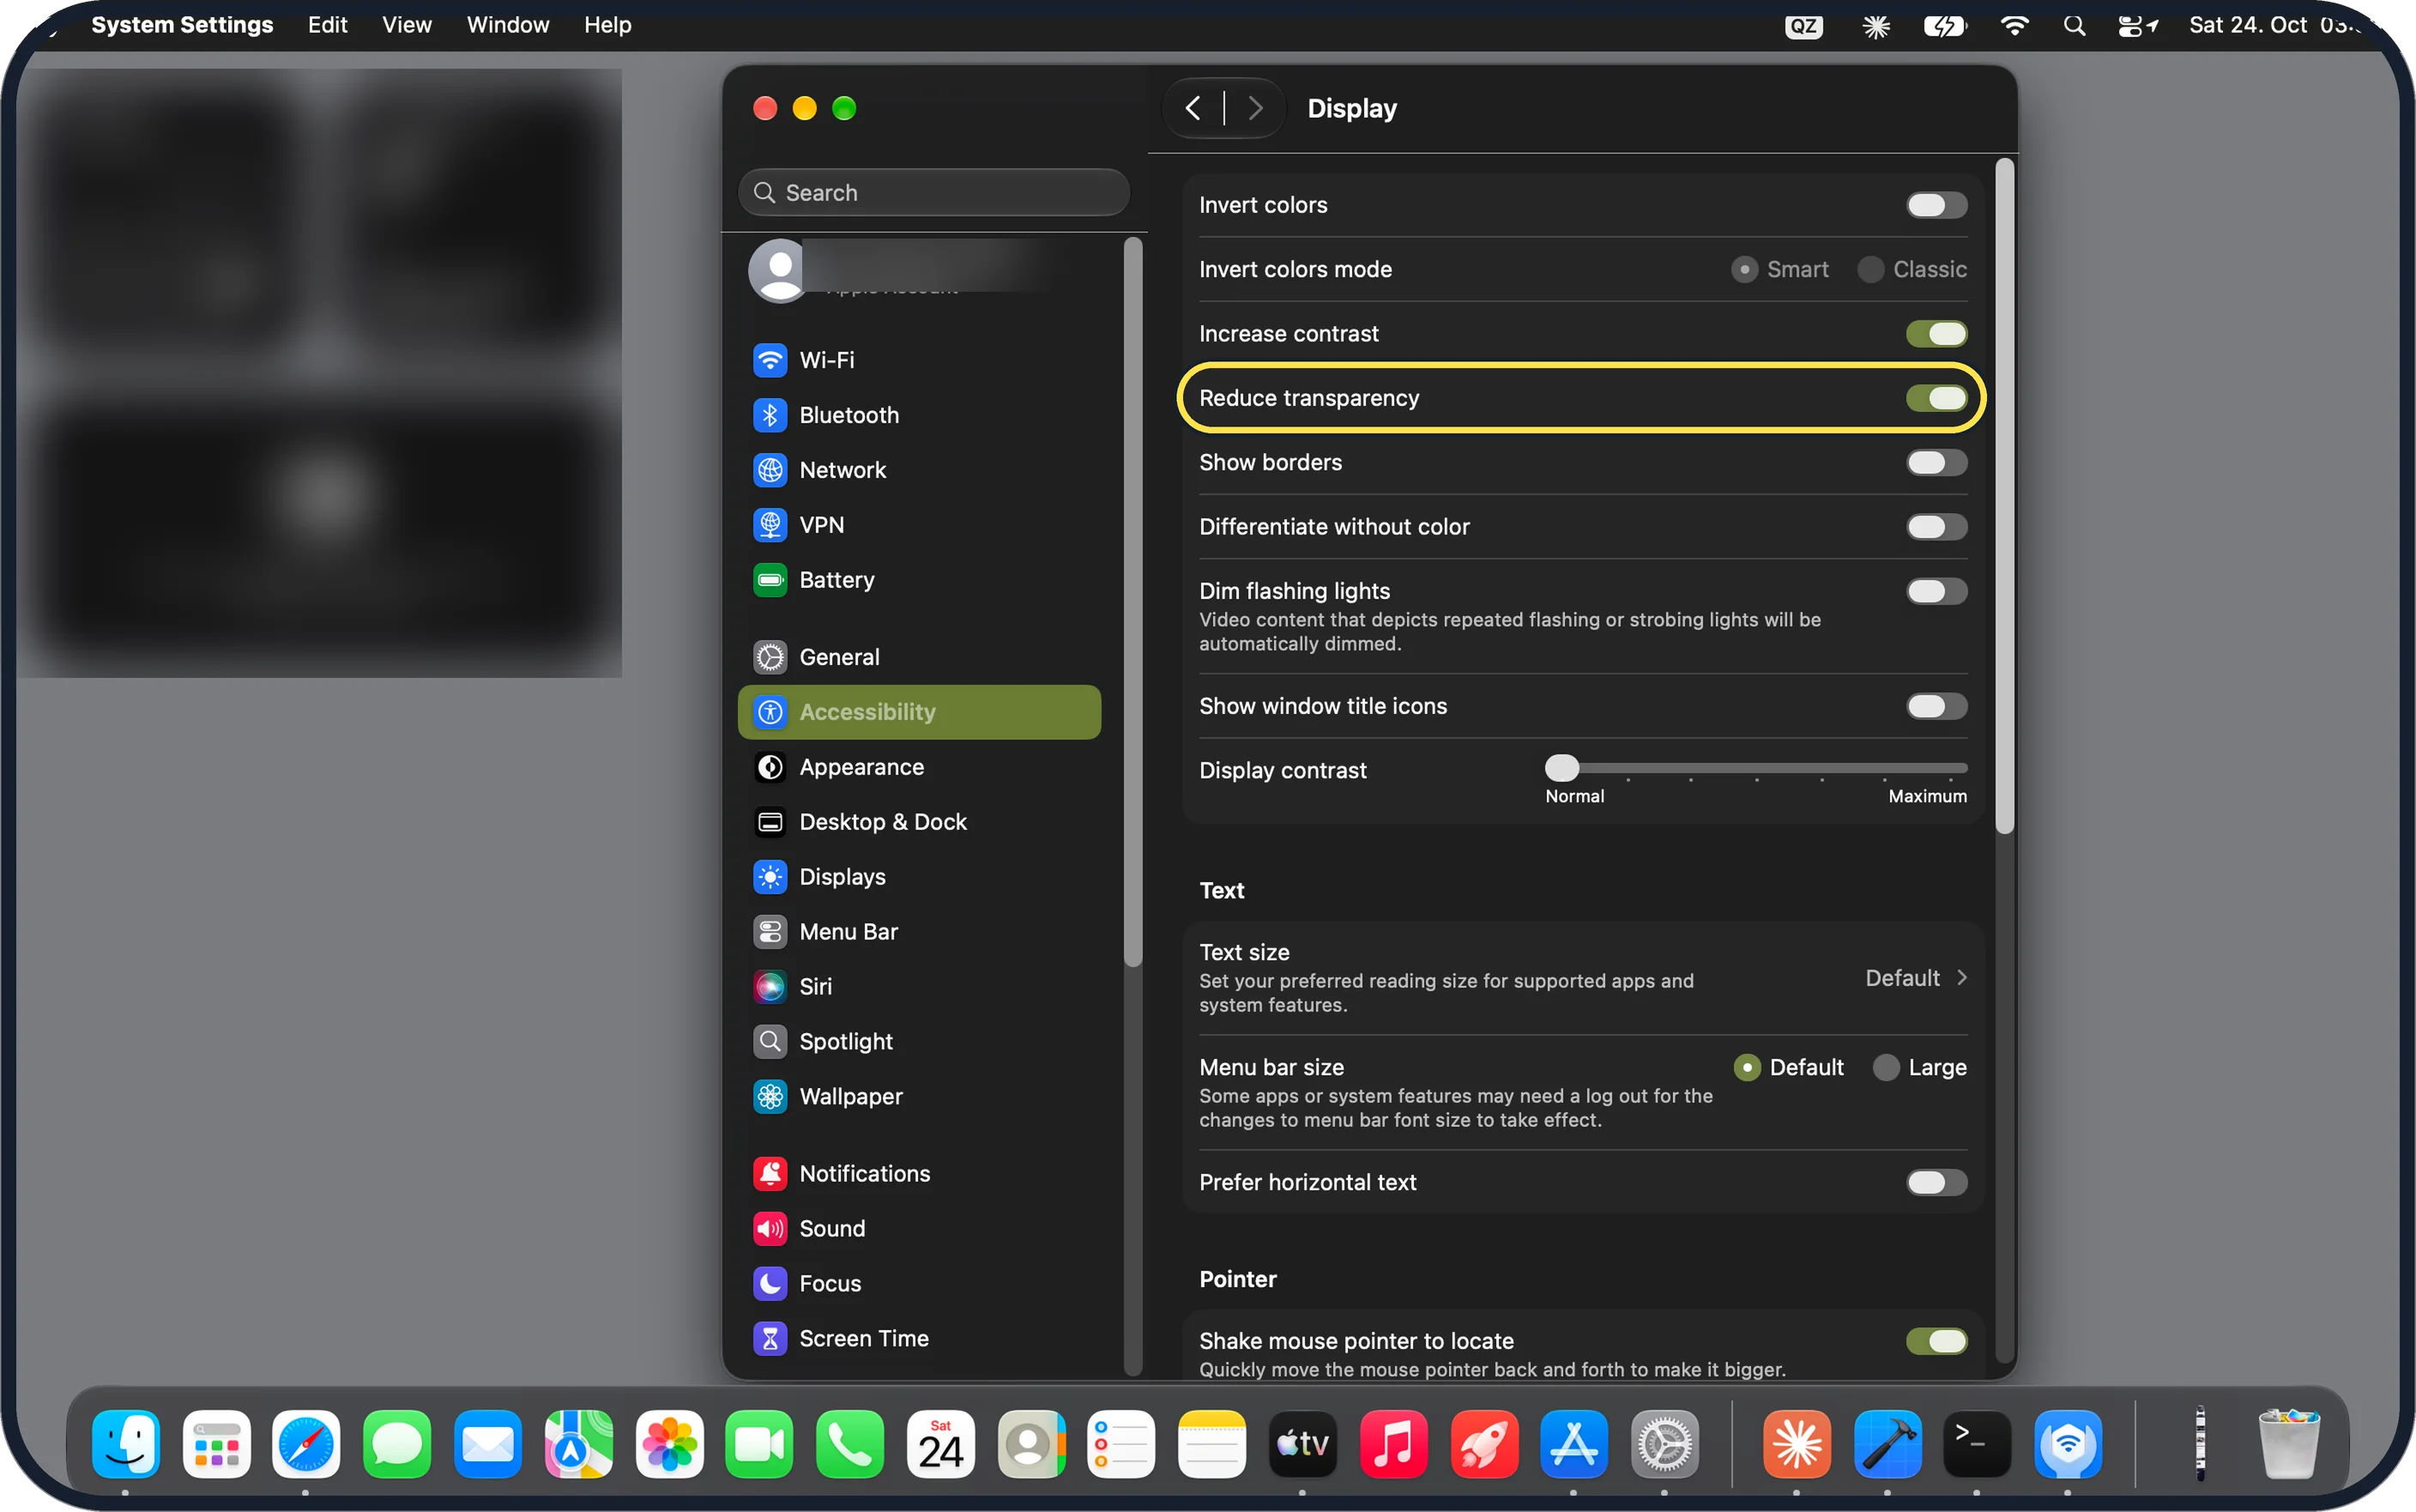Disable Shake mouse pointer to locate
The width and height of the screenshot is (2416, 1512).
pos(1936,1341)
